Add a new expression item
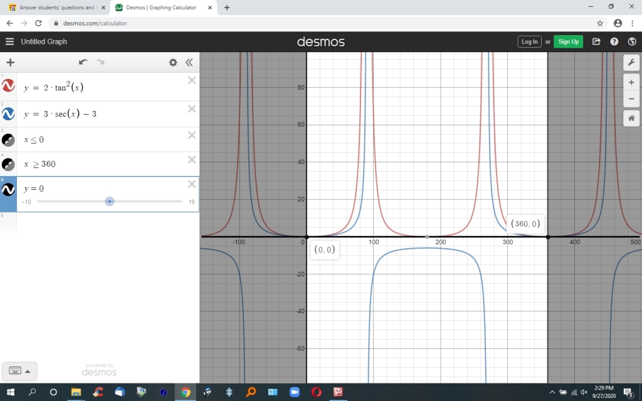Screen dimensions: 642x401 click(10, 62)
